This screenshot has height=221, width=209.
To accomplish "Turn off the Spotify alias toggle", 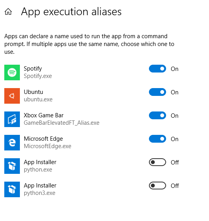I will 158,69.
